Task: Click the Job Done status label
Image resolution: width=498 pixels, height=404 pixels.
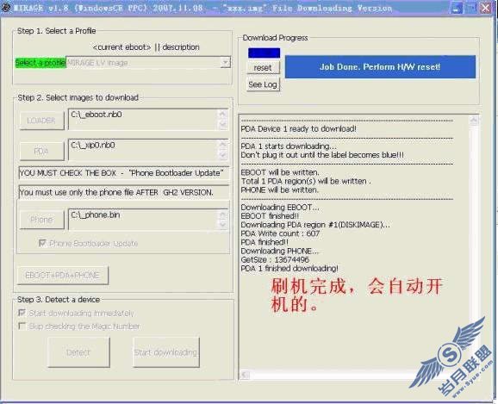Action: [x=380, y=66]
